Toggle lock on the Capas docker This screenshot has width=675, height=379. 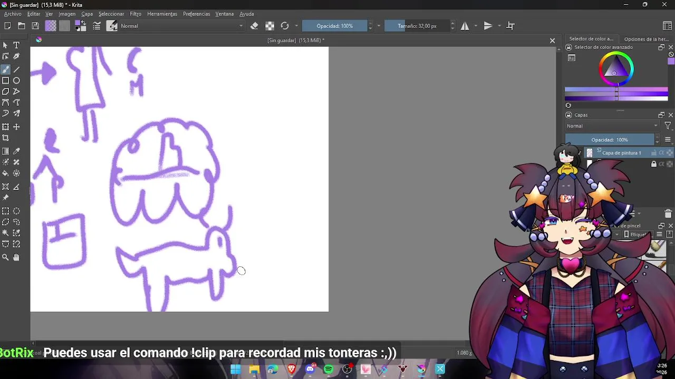(568, 115)
